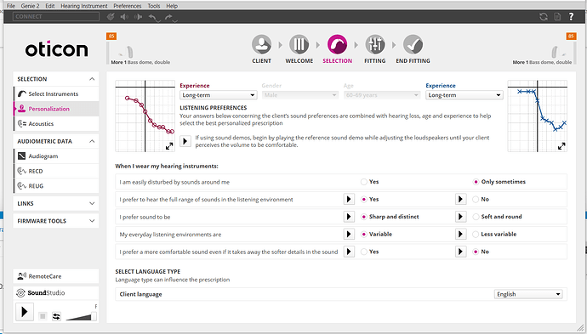Choose Less variable listening environments
The image size is (587, 334).
(x=476, y=234)
